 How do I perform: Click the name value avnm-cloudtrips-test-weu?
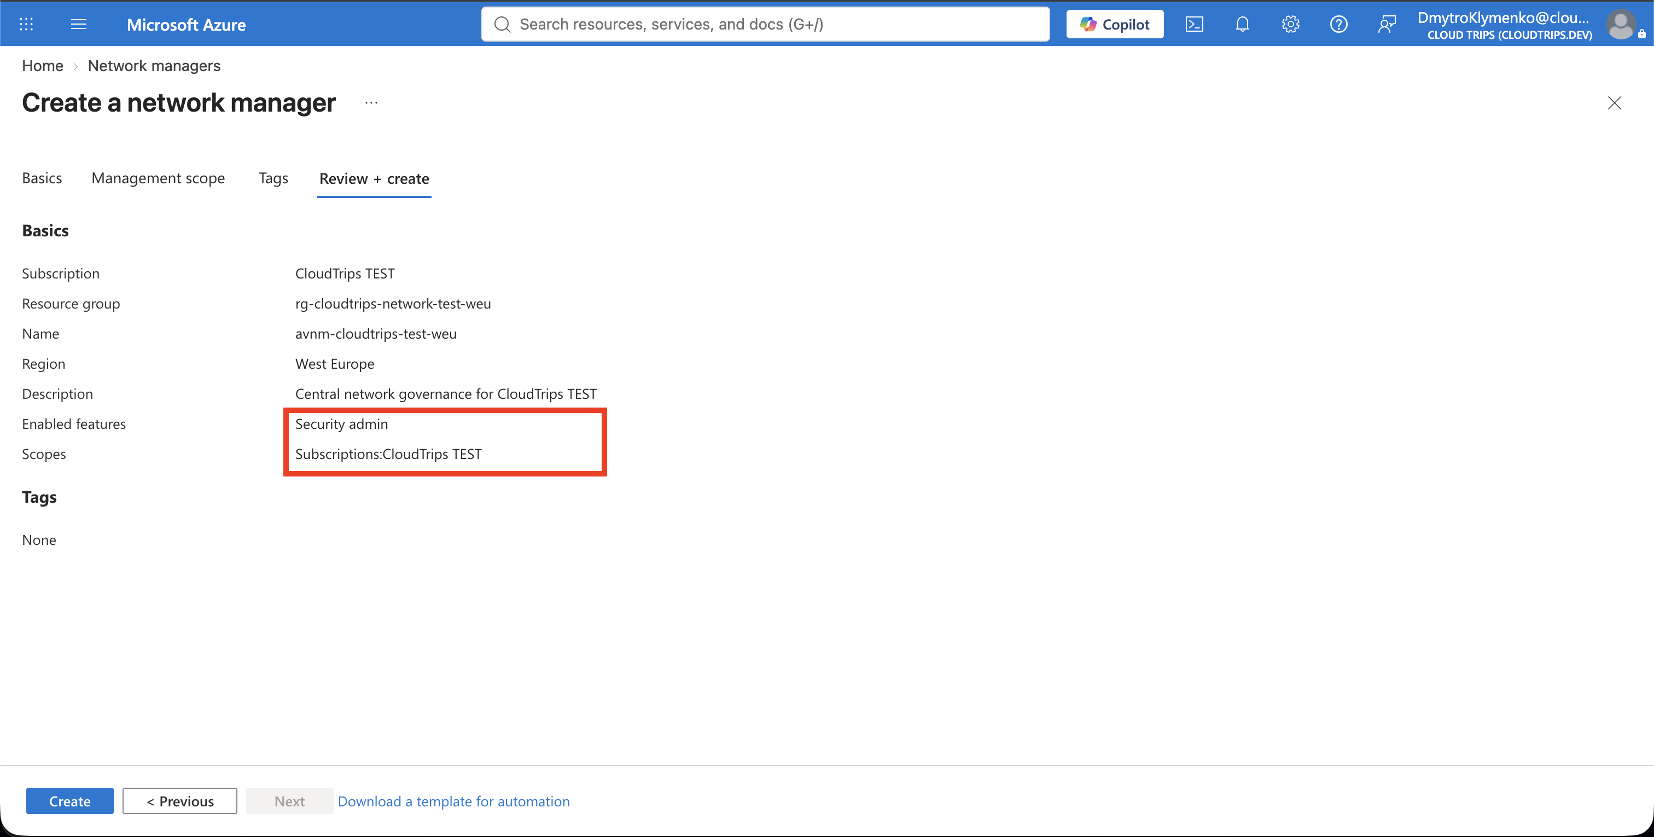point(376,334)
